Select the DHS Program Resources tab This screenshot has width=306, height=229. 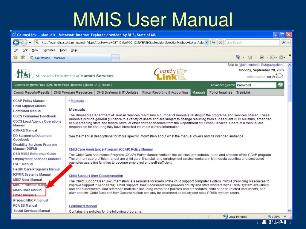click(73, 92)
